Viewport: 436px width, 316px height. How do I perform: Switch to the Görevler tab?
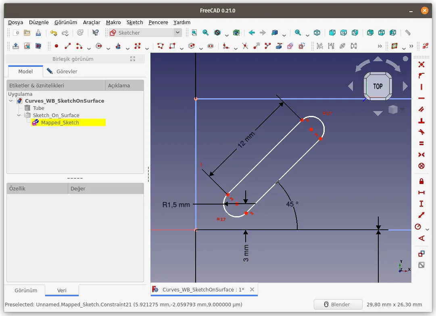[x=67, y=71]
